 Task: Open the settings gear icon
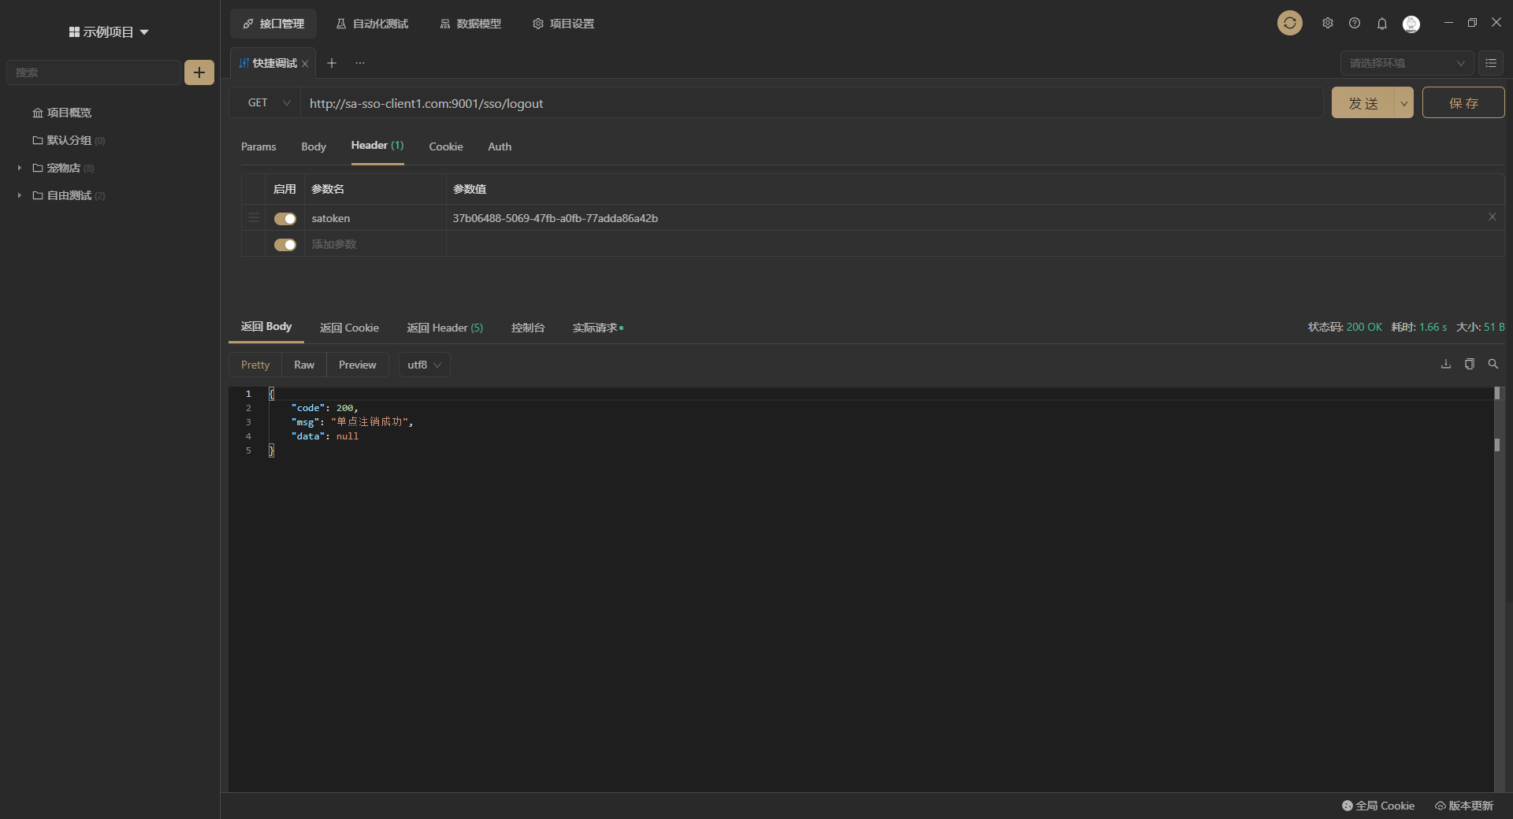point(1328,24)
